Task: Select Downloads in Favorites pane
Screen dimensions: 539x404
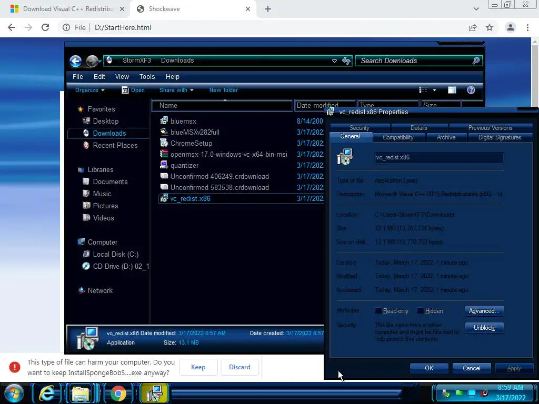Action: pos(109,133)
